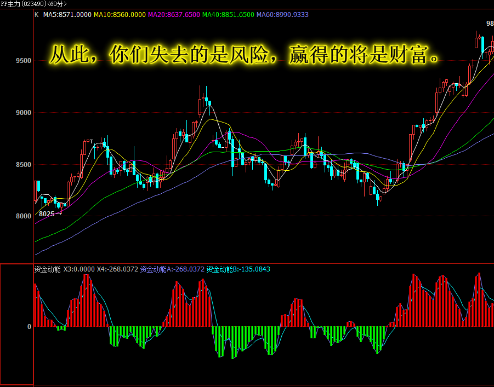Select the MA5:8571.0000 indicator value
This screenshot has width=494, height=387.
(67, 15)
